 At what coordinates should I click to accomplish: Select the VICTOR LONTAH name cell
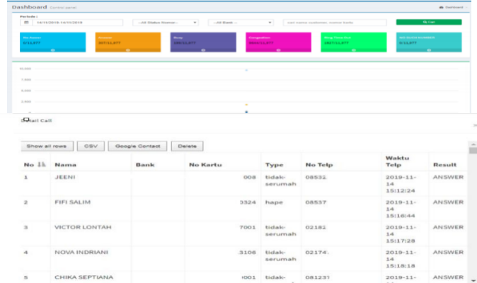coord(83,227)
